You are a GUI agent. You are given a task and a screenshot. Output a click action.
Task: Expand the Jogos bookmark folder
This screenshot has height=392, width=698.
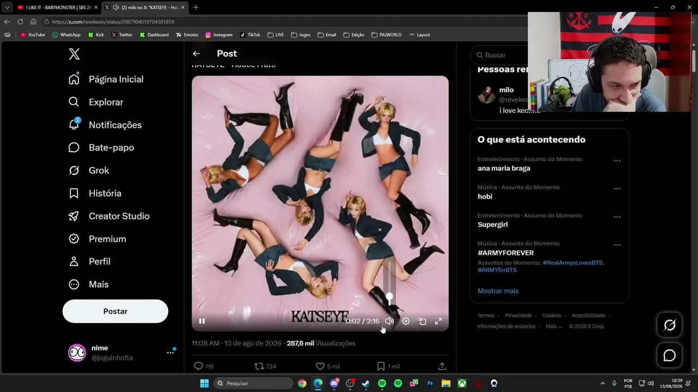click(x=300, y=35)
